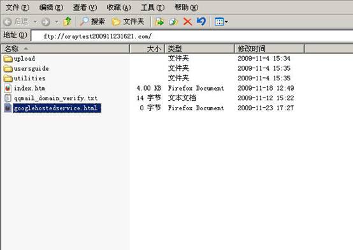
Task: Click the utilities folder name
Action: point(29,78)
